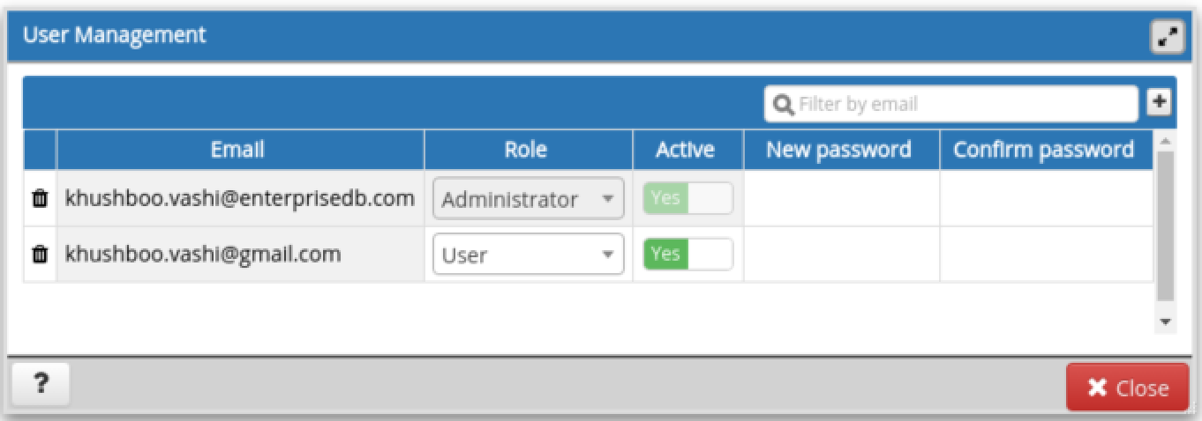
Task: Click New password cell for gmail.com user
Action: tap(840, 255)
